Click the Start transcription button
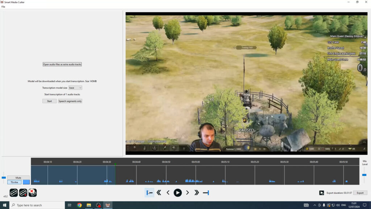 [x=49, y=101]
